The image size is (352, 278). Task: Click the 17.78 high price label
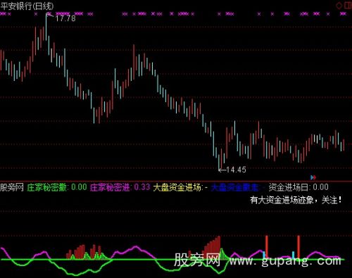point(65,18)
